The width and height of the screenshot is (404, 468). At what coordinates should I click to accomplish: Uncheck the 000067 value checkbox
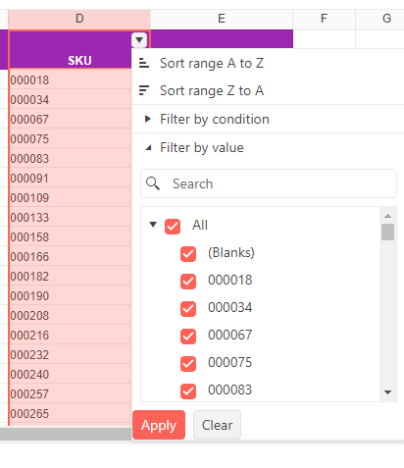tap(188, 337)
